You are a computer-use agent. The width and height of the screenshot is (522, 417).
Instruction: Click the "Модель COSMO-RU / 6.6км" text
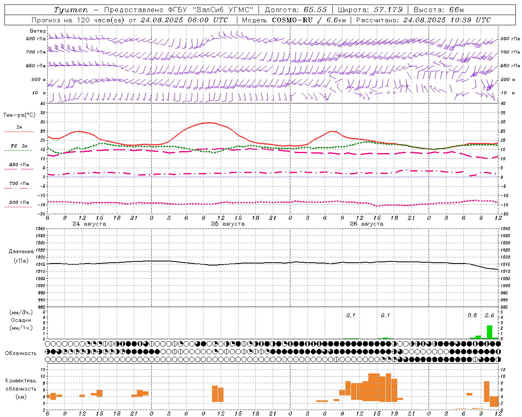tap(294, 20)
